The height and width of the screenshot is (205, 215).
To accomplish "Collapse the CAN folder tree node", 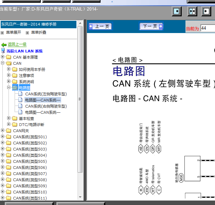I will [3, 63].
